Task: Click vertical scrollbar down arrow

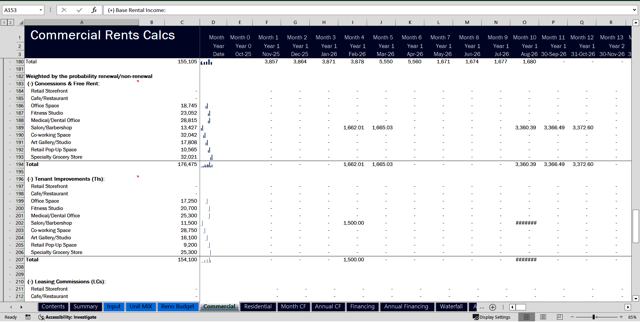Action: click(636, 299)
